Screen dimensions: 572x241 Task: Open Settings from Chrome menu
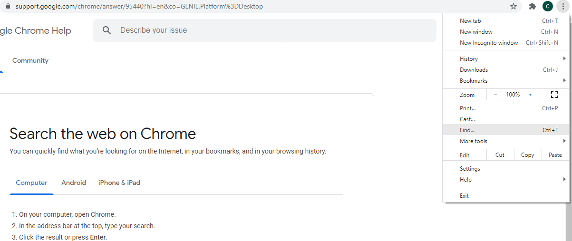pyautogui.click(x=506, y=169)
